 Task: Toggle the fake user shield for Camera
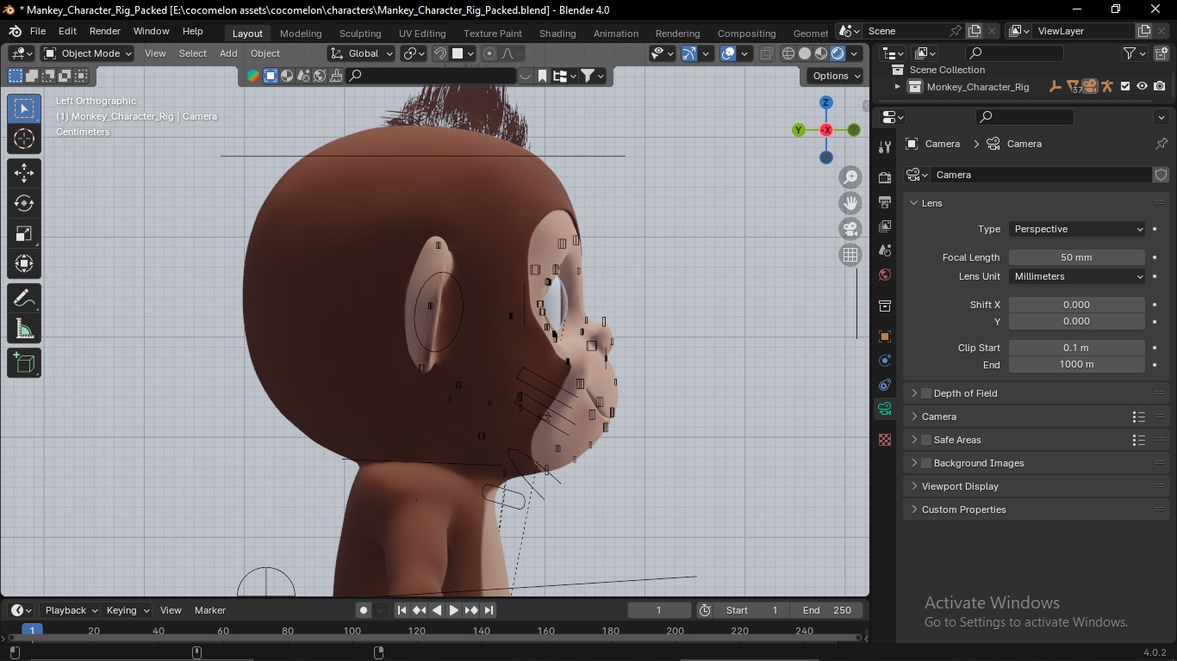pos(1161,175)
